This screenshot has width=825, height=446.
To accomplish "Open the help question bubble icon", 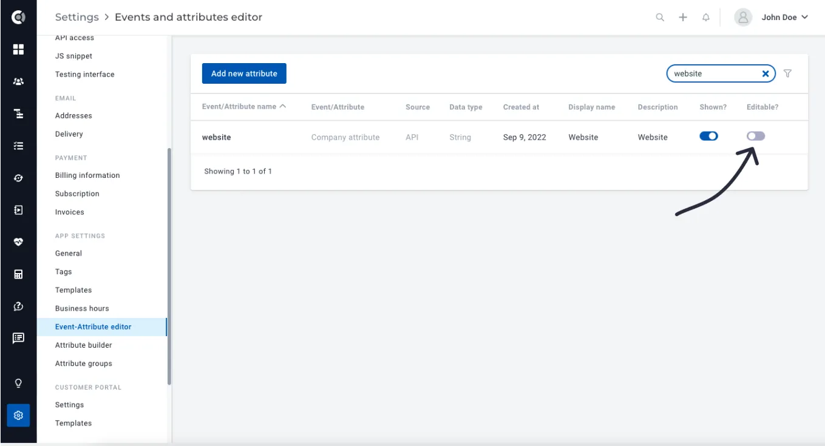I will pos(18,306).
